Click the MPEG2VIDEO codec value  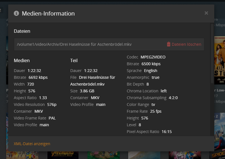point(153,57)
